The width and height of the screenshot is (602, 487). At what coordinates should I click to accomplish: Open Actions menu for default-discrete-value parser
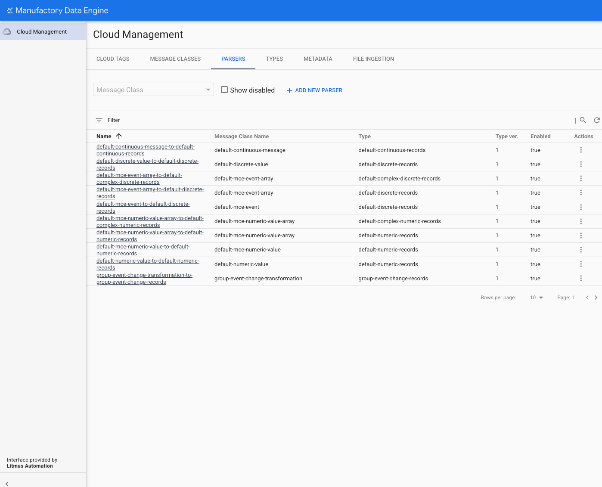[x=581, y=164]
